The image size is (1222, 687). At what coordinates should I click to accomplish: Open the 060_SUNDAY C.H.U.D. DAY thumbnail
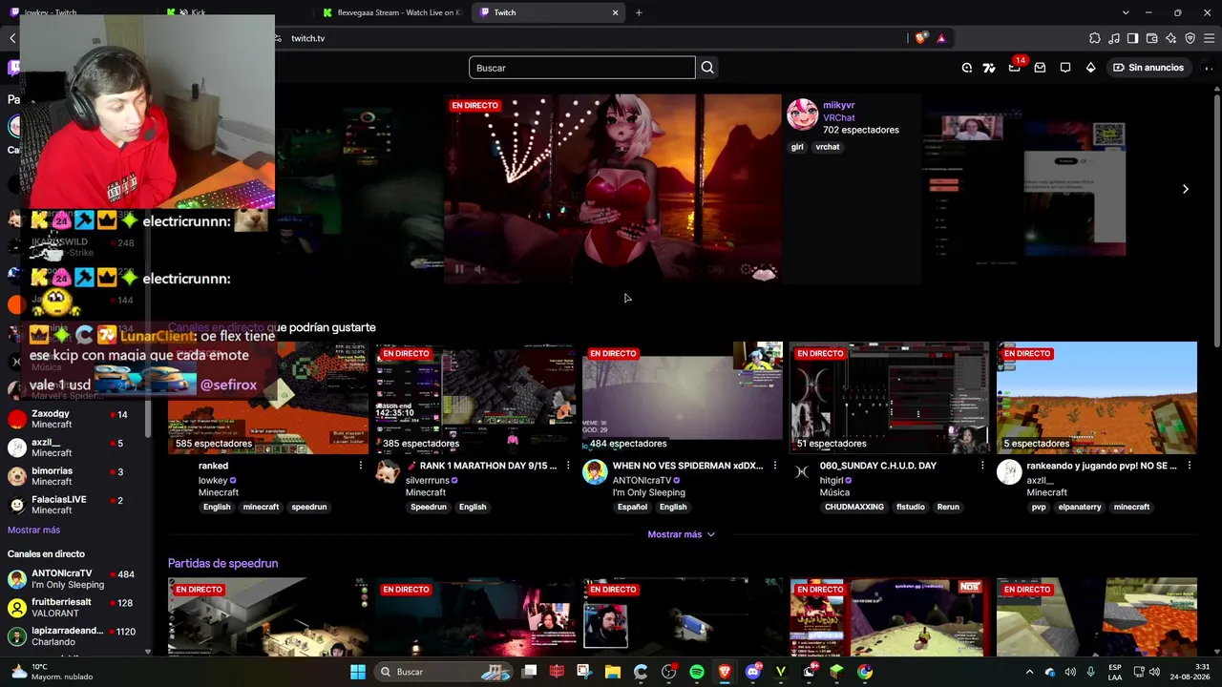click(x=890, y=398)
